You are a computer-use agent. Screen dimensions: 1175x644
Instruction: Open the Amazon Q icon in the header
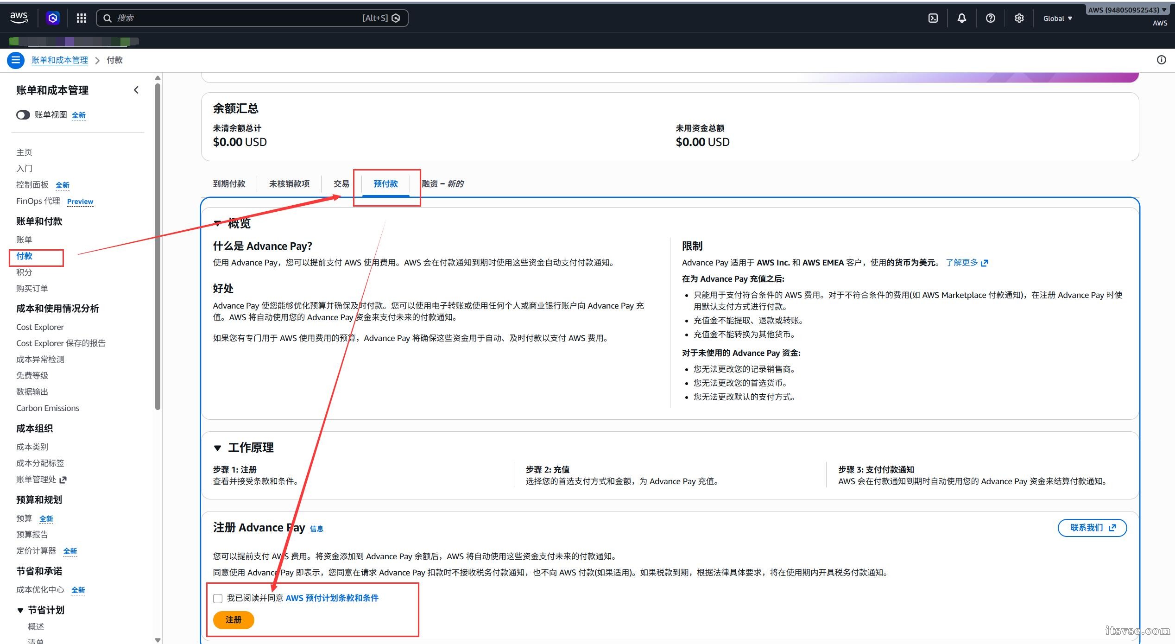[53, 18]
